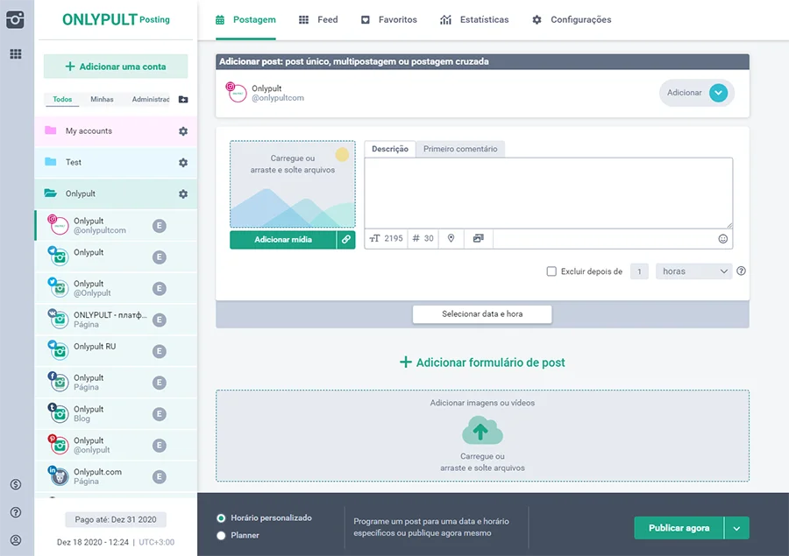Click the billing dollar icon in left rail
The height and width of the screenshot is (556, 789).
pos(15,484)
